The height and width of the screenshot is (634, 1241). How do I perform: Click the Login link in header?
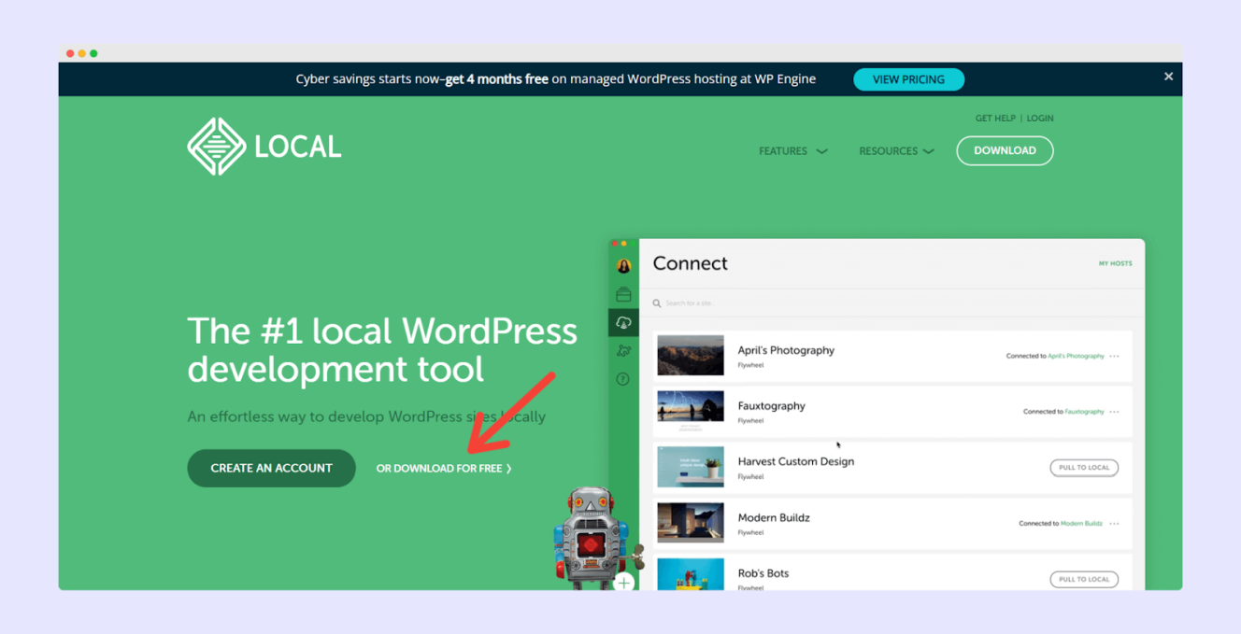pos(1040,119)
